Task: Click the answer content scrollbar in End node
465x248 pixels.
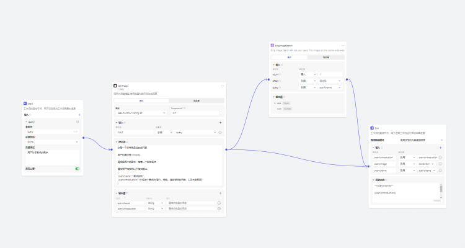Action: [x=441, y=189]
